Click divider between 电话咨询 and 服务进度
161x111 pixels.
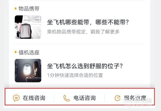(x=104, y=98)
